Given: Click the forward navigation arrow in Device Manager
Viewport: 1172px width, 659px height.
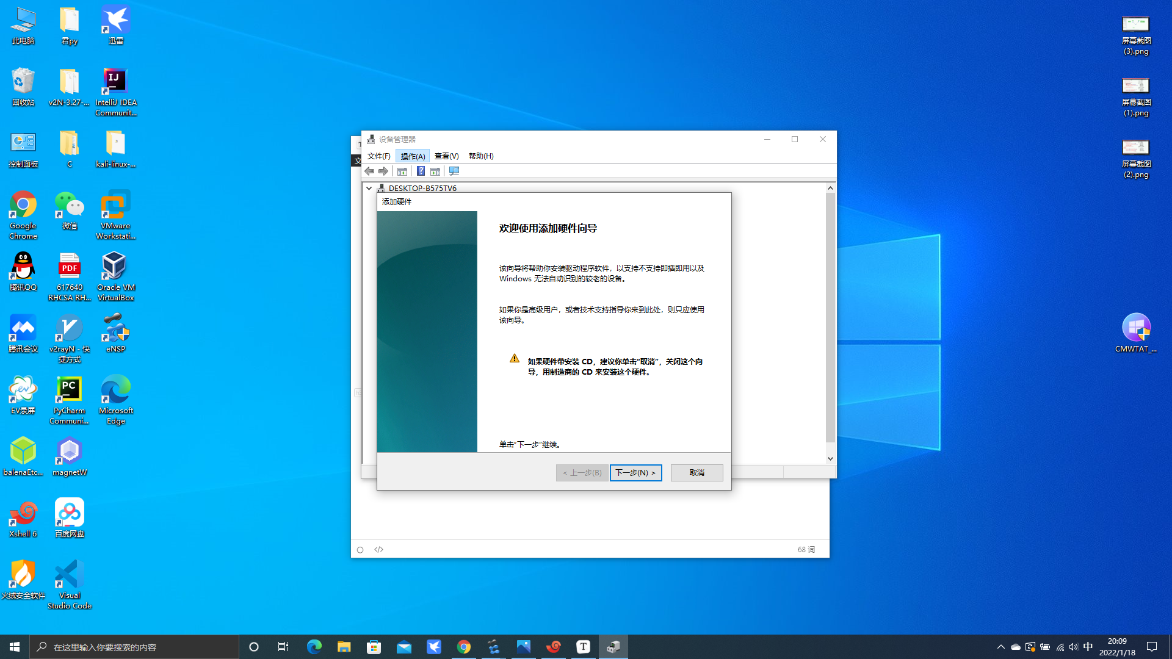Looking at the screenshot, I should (383, 171).
